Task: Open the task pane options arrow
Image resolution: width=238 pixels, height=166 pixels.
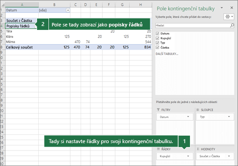Action: [x=222, y=7]
